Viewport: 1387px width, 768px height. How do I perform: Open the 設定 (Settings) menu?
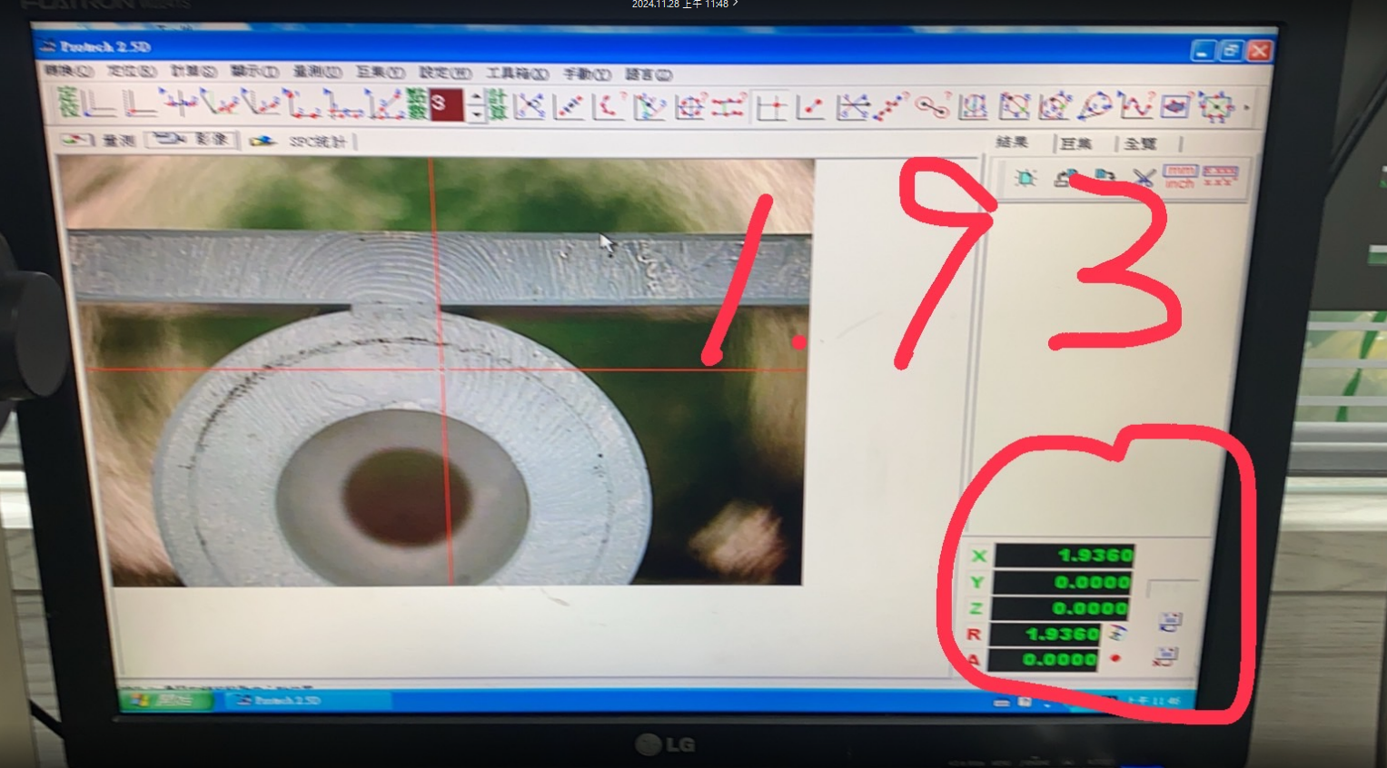click(444, 73)
